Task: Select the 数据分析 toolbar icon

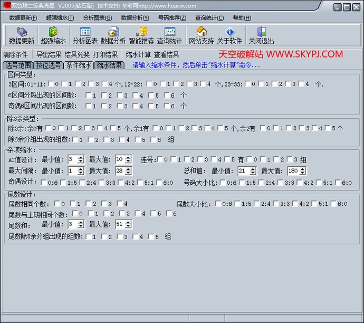Action: [x=113, y=35]
